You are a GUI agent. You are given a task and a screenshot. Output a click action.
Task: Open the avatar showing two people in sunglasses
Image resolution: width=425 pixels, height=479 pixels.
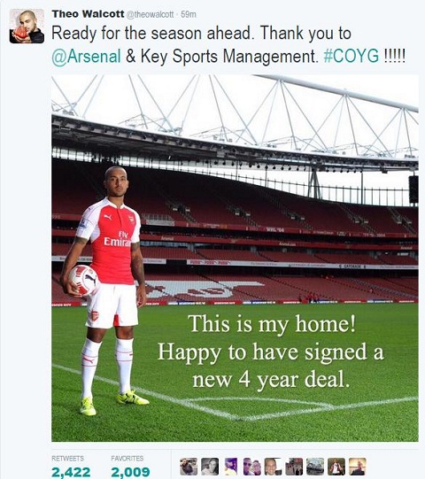tap(252, 467)
